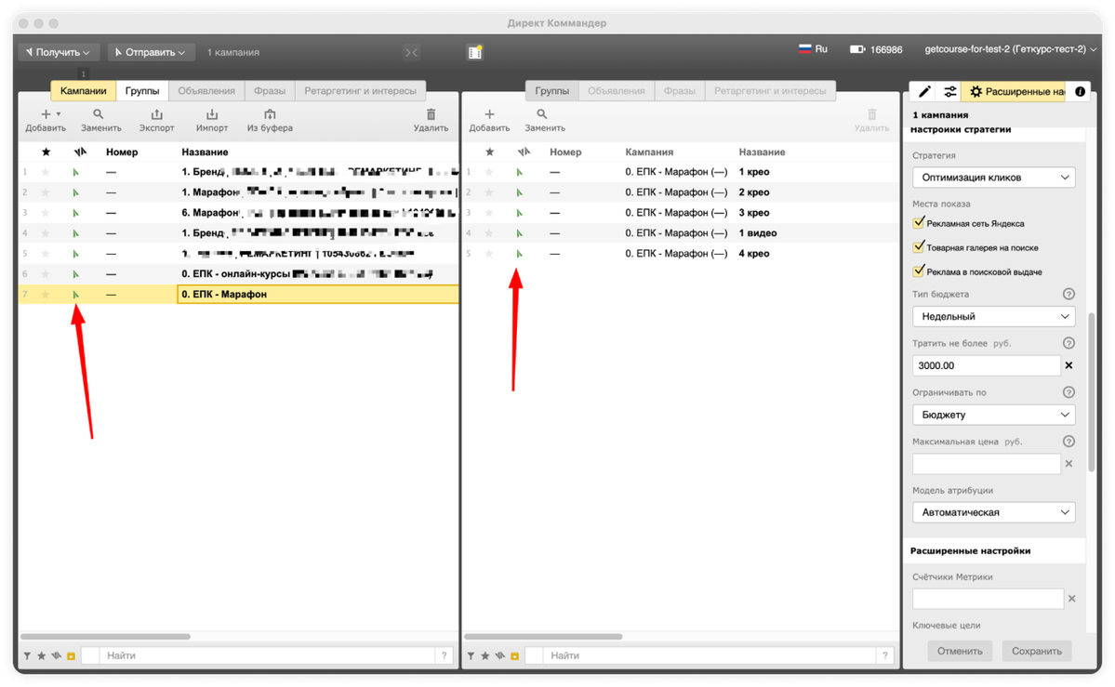Open the Модель атрибуции dropdown Автоматическая
Screen dimensions: 1115x687
993,512
